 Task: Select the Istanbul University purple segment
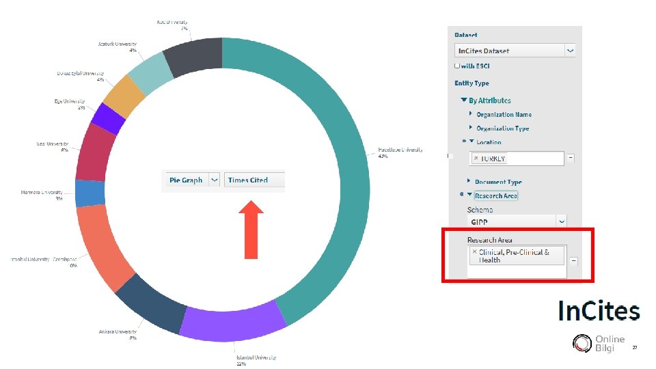[x=234, y=325]
